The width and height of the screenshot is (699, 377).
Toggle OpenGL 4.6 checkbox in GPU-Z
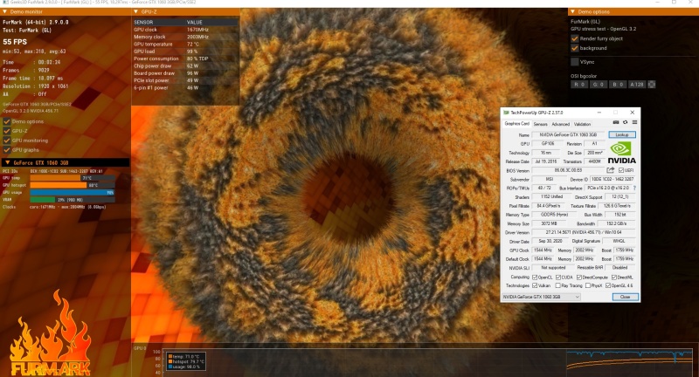(x=608, y=285)
